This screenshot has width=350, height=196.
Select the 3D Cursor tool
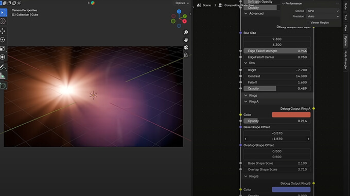click(x=3, y=22)
